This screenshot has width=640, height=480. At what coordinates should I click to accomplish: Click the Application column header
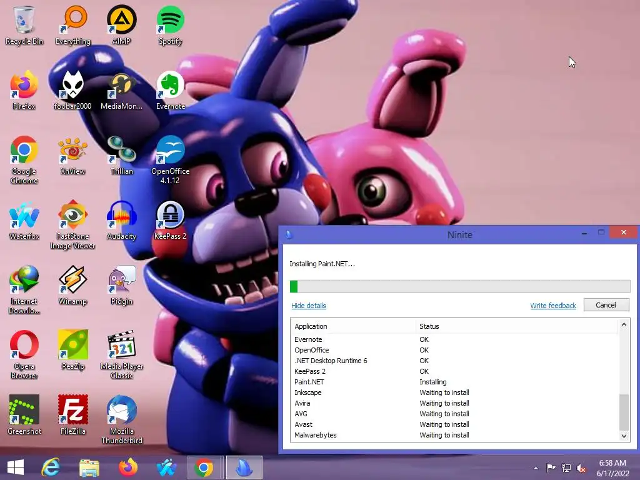click(354, 326)
